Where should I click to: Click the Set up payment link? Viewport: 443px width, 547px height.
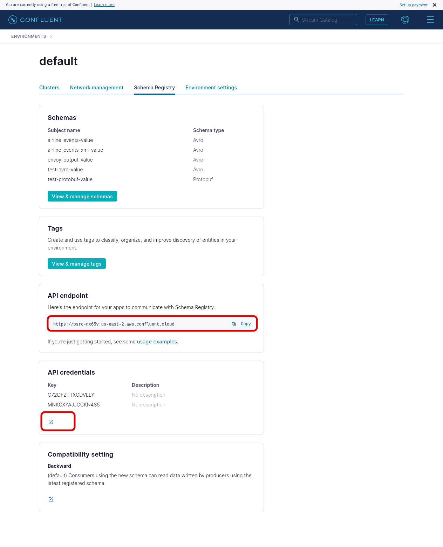coord(414,5)
